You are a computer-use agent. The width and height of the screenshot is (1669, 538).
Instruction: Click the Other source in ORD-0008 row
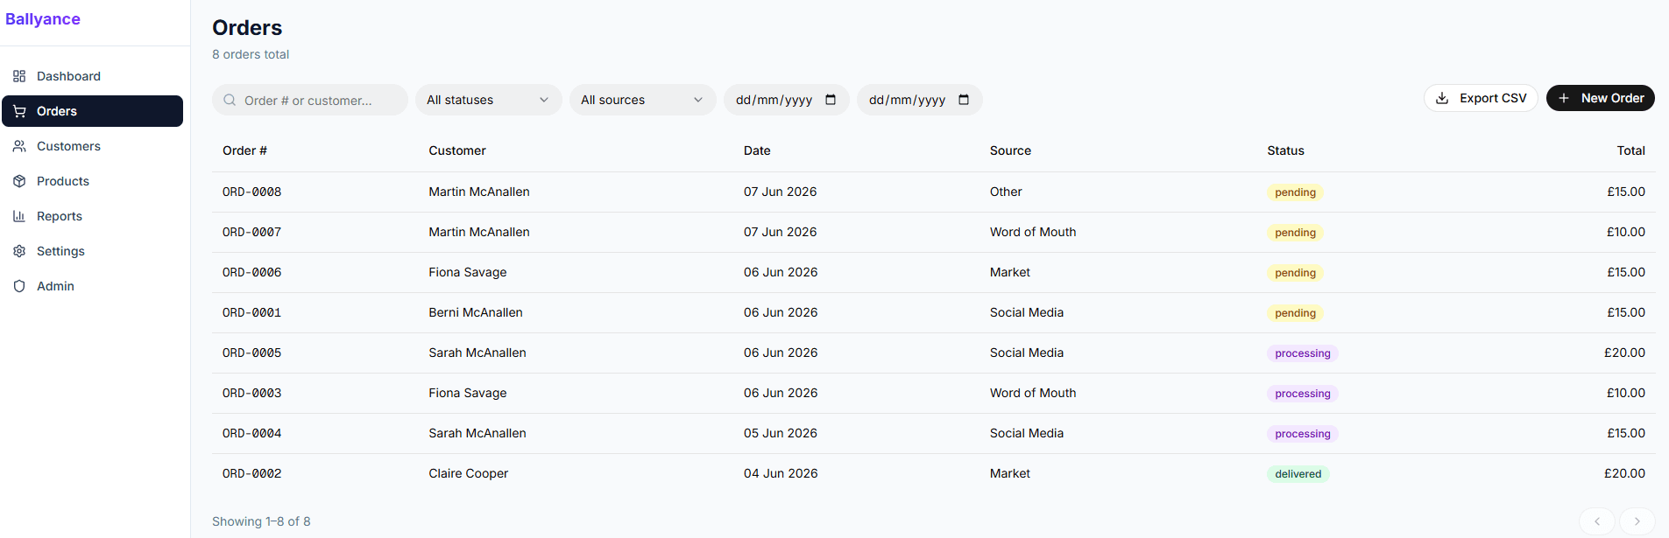[1006, 192]
